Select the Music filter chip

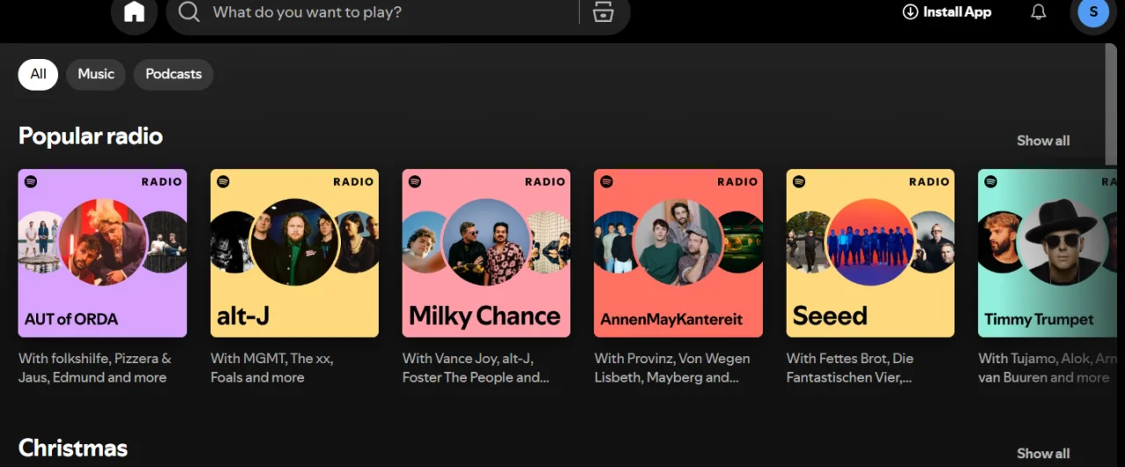(x=96, y=74)
